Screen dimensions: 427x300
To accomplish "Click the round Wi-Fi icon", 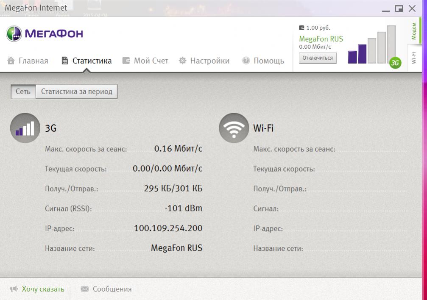I will pos(234,128).
